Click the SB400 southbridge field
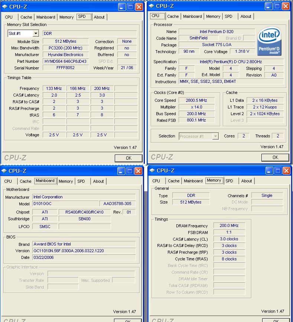The image size is (293, 322). [84, 219]
